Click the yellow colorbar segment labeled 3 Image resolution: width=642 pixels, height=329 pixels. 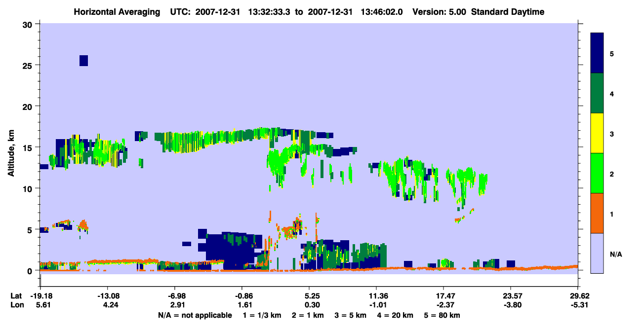tap(597, 133)
